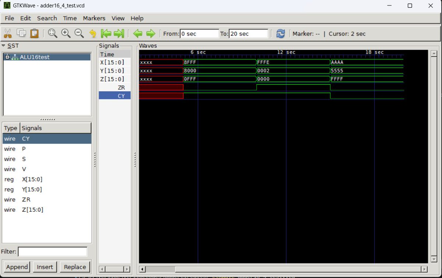The height and width of the screenshot is (278, 442).
Task: Click the 5555 value on the Y waveform
Action: coord(337,71)
